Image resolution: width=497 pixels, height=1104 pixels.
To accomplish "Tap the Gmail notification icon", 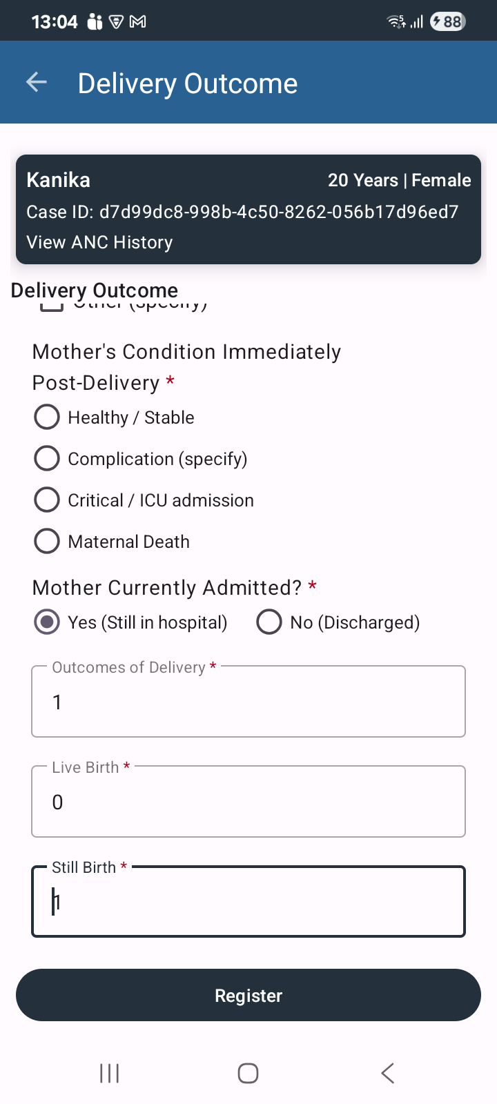I will click(x=138, y=22).
